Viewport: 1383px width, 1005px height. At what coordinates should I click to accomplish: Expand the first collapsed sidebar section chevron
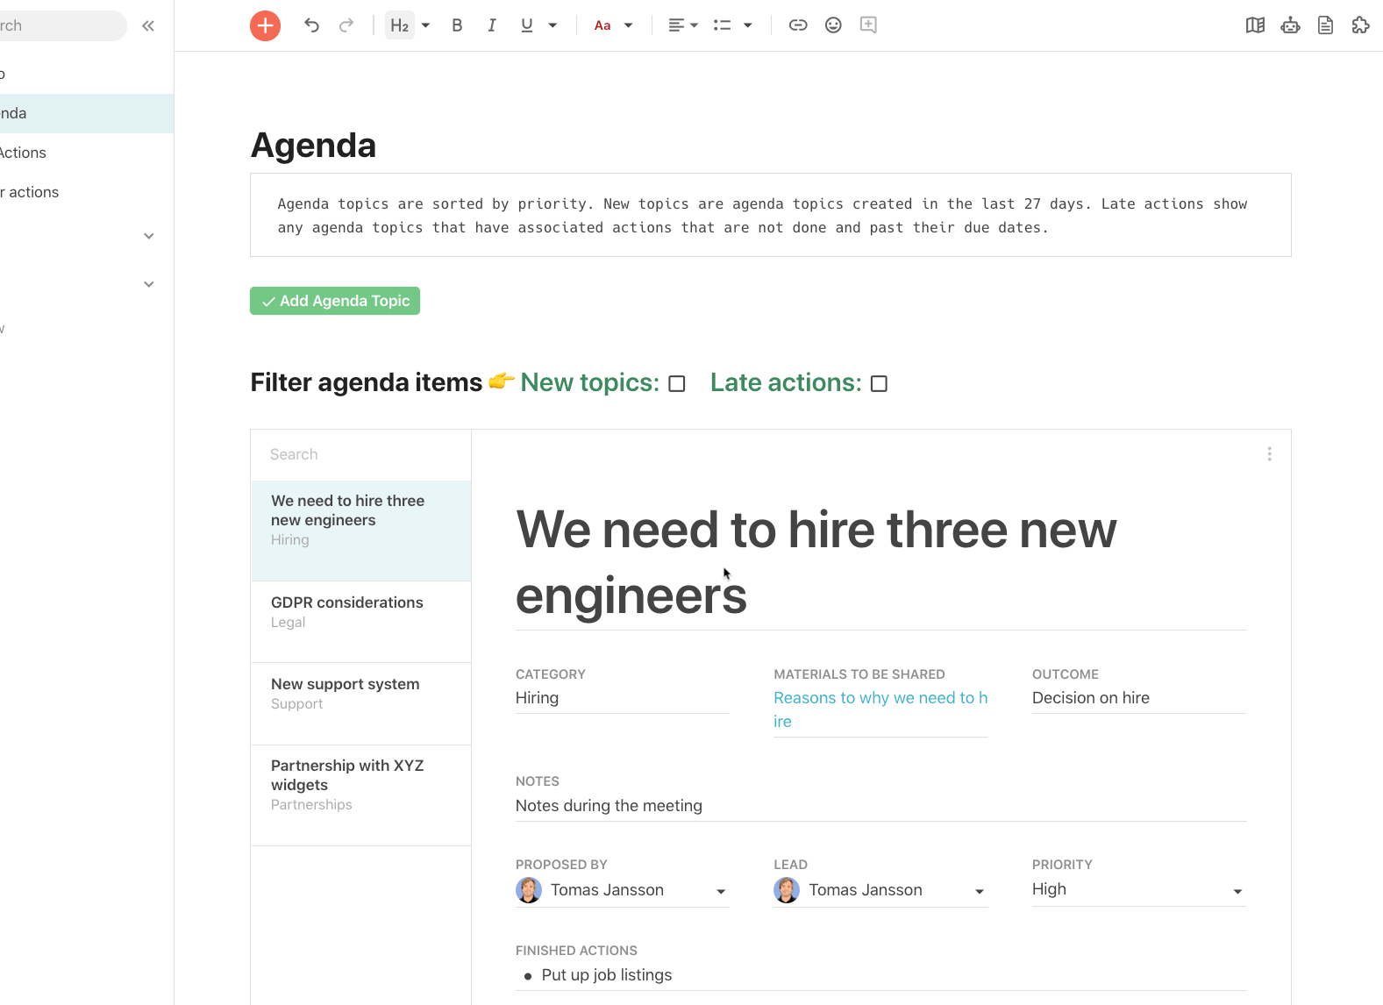coord(149,236)
